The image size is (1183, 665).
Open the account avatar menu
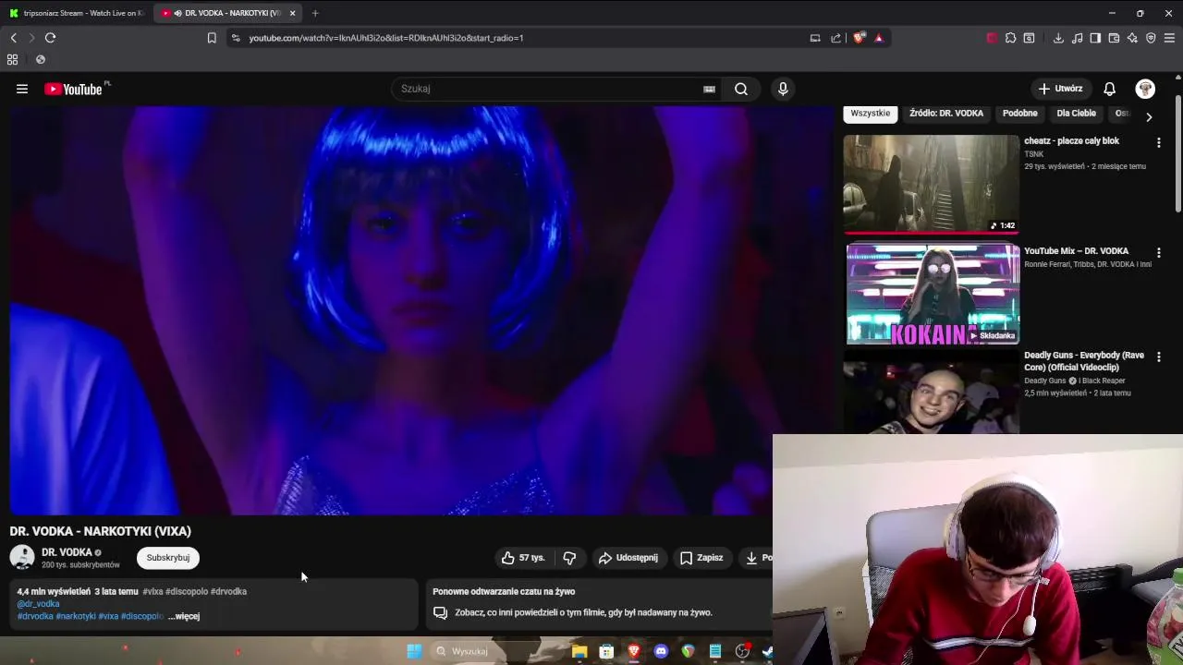pyautogui.click(x=1145, y=89)
